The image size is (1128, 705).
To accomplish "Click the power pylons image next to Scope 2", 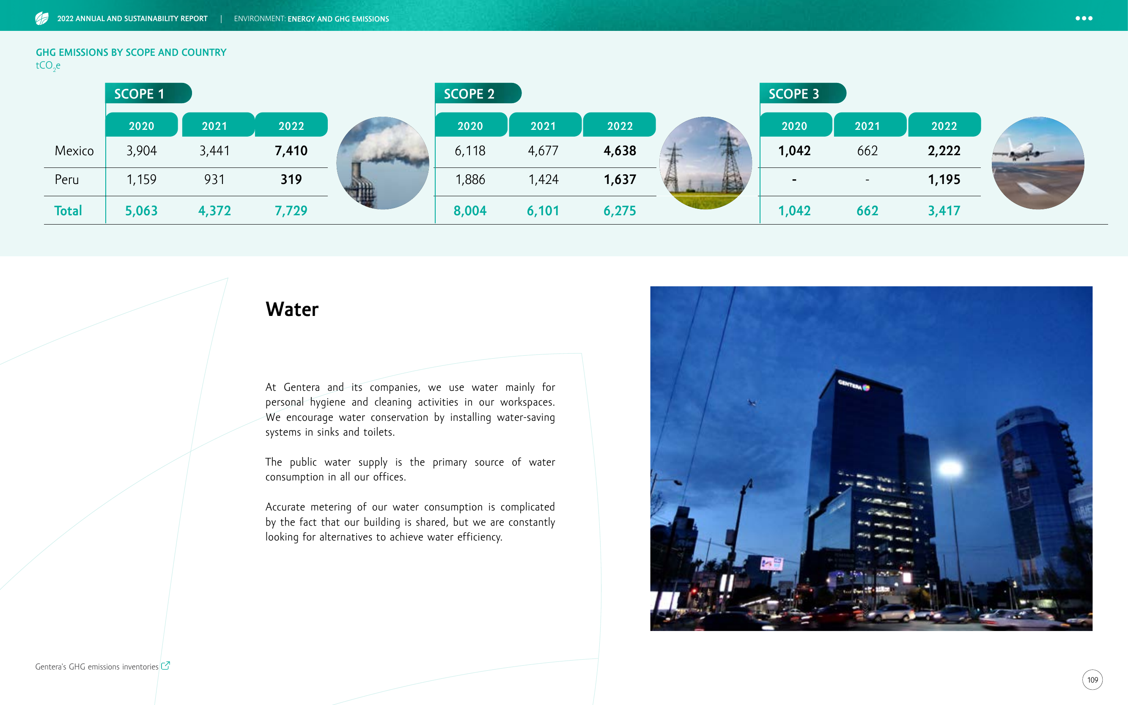I will click(705, 163).
